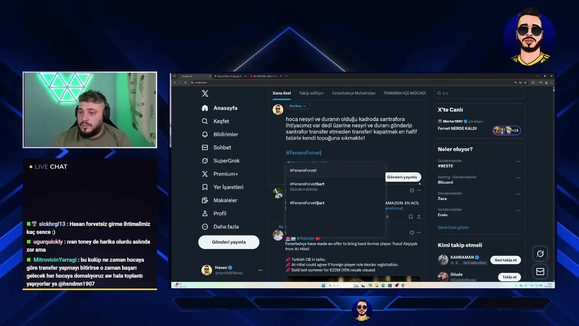
Task: Click the Ara search field
Action: click(479, 93)
